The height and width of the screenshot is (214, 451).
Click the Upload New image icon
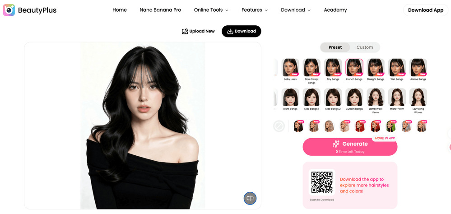[185, 31]
